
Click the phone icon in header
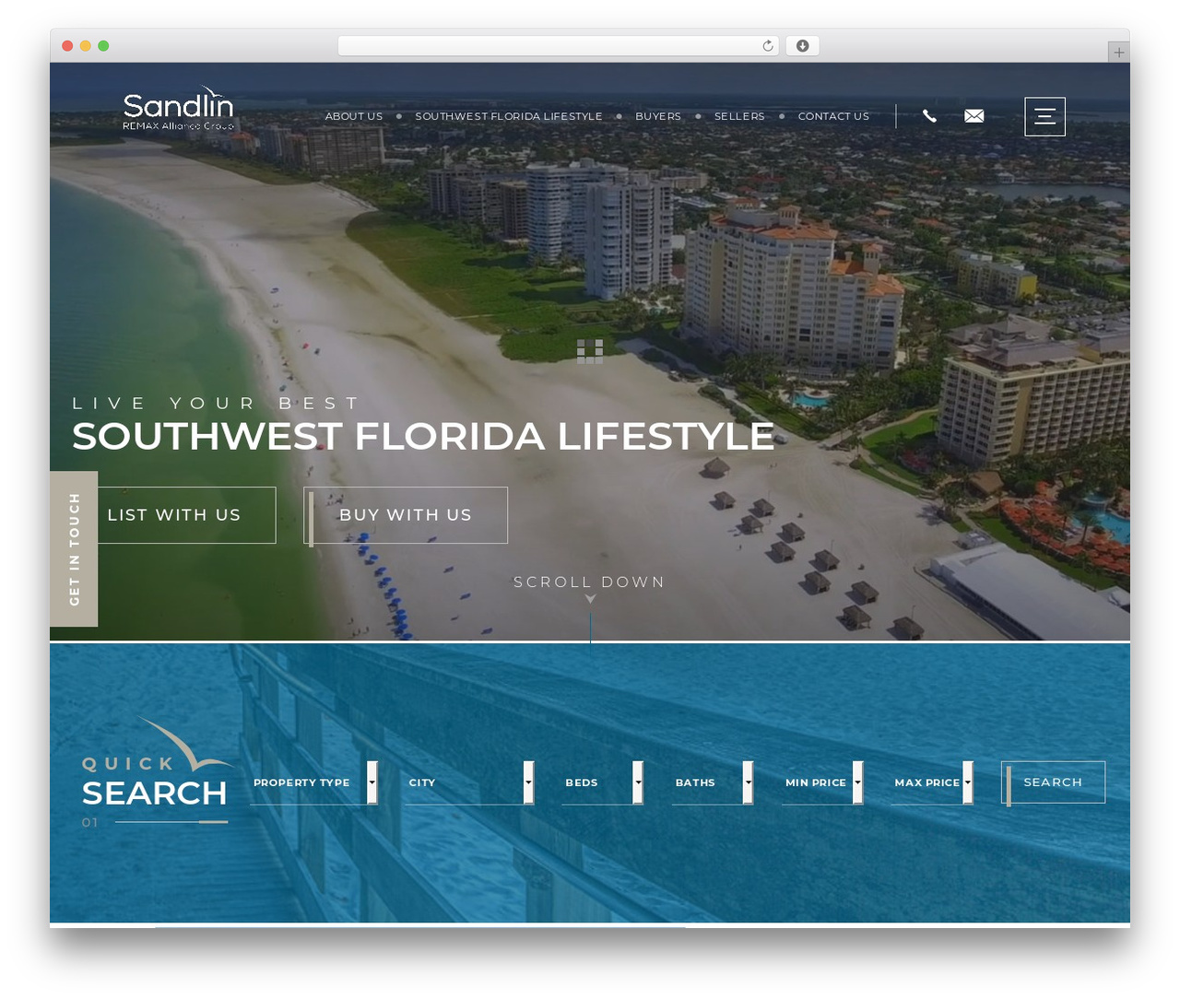pyautogui.click(x=929, y=116)
